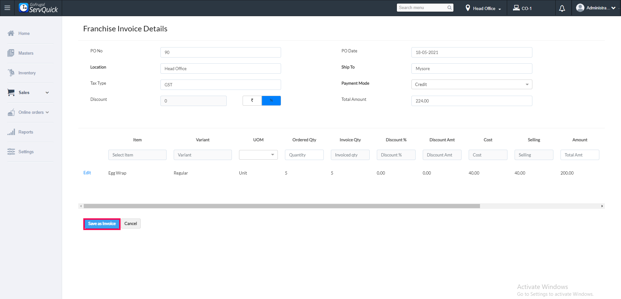Click the Inventory sidebar icon
The height and width of the screenshot is (299, 621).
tap(11, 73)
